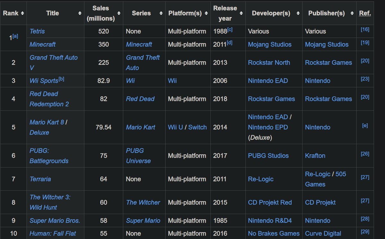Screen dimensions: 385x239
Task: Open footnote [d] beside 2011 Minecraft year
Action: click(x=230, y=42)
